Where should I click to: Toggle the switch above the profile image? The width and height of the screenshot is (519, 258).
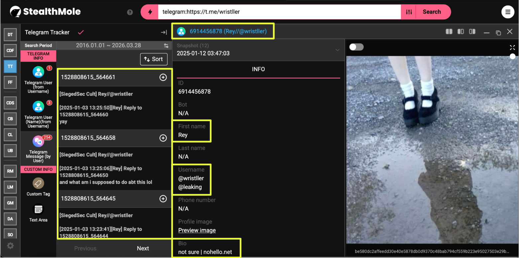tap(356, 47)
